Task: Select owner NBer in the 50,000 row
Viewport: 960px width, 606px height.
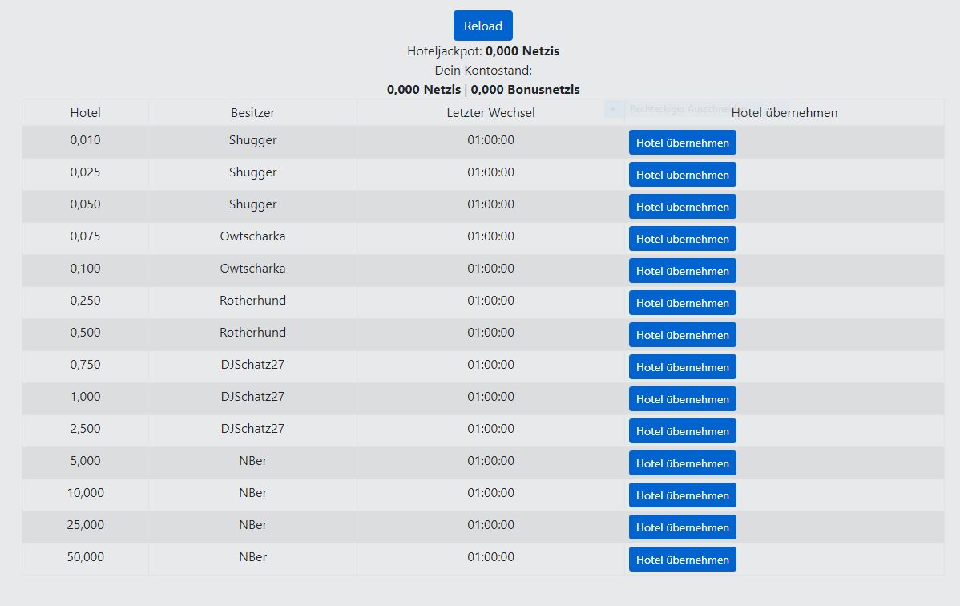Action: [x=253, y=557]
